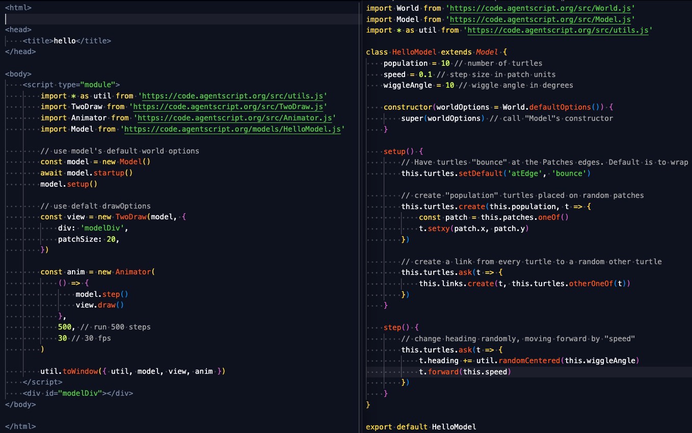This screenshot has width=692, height=433.
Task: Open the utils.js URL in the HTML imports
Action: [x=233, y=96]
